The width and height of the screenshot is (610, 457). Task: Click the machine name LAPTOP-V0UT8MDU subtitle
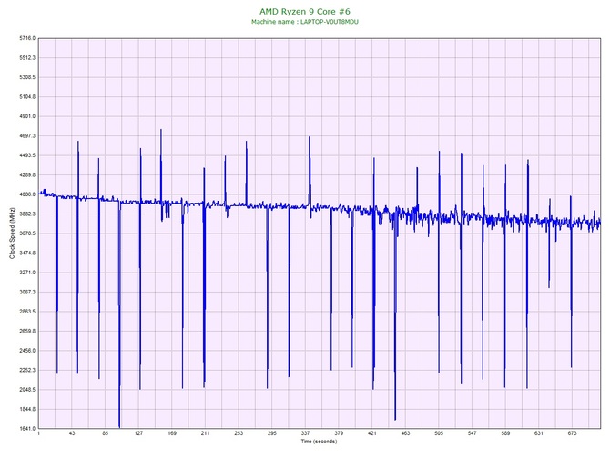[x=305, y=22]
